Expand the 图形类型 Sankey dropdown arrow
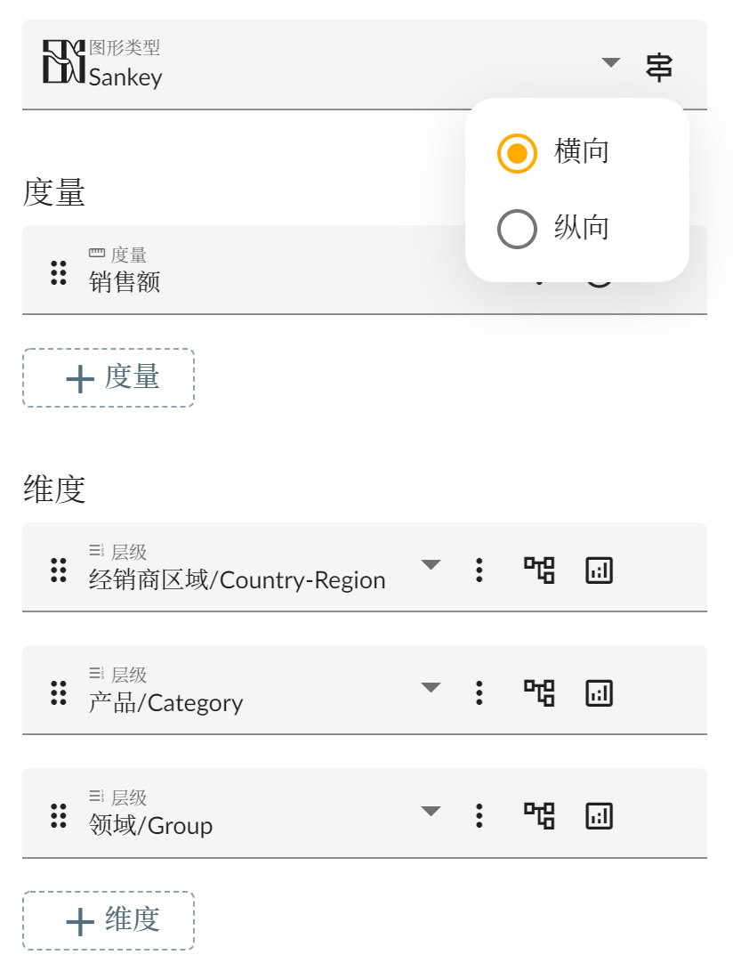The image size is (733, 971). pyautogui.click(x=610, y=62)
